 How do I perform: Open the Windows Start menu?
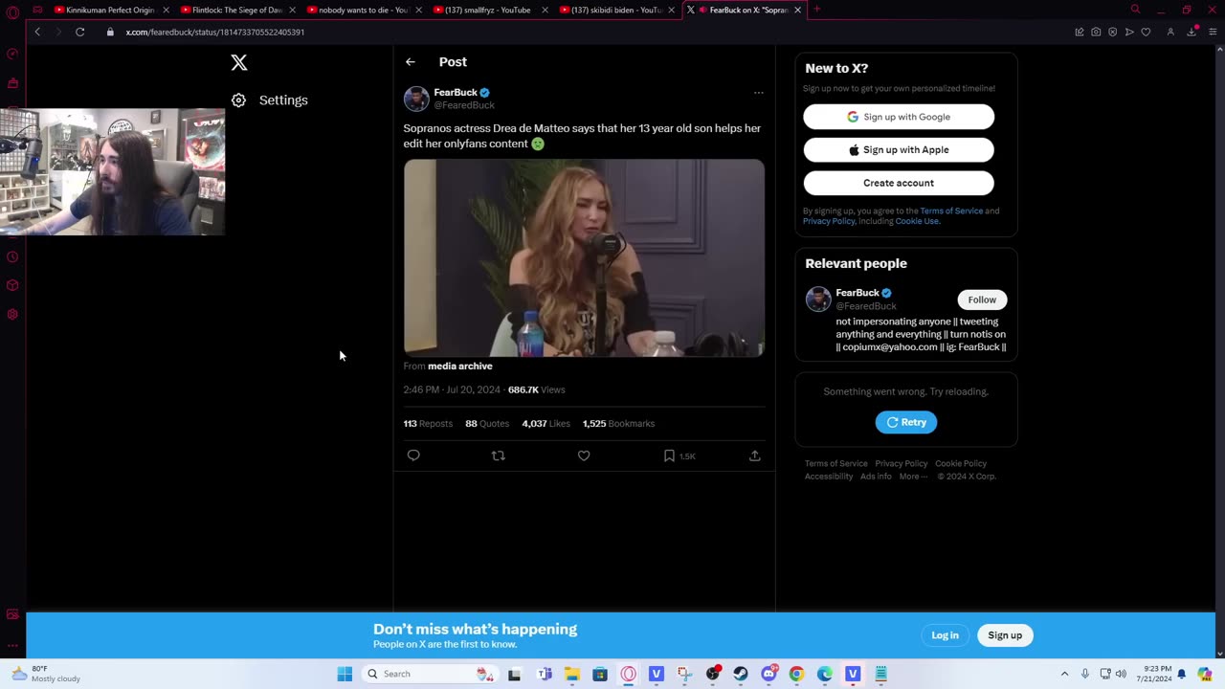pyautogui.click(x=345, y=674)
